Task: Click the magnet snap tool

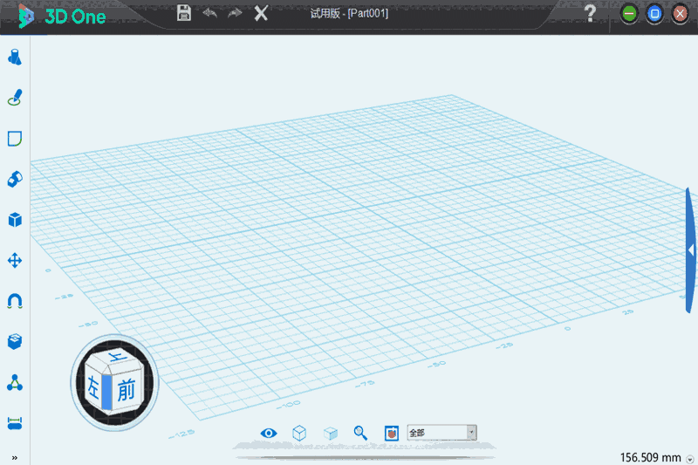Action: [x=14, y=301]
